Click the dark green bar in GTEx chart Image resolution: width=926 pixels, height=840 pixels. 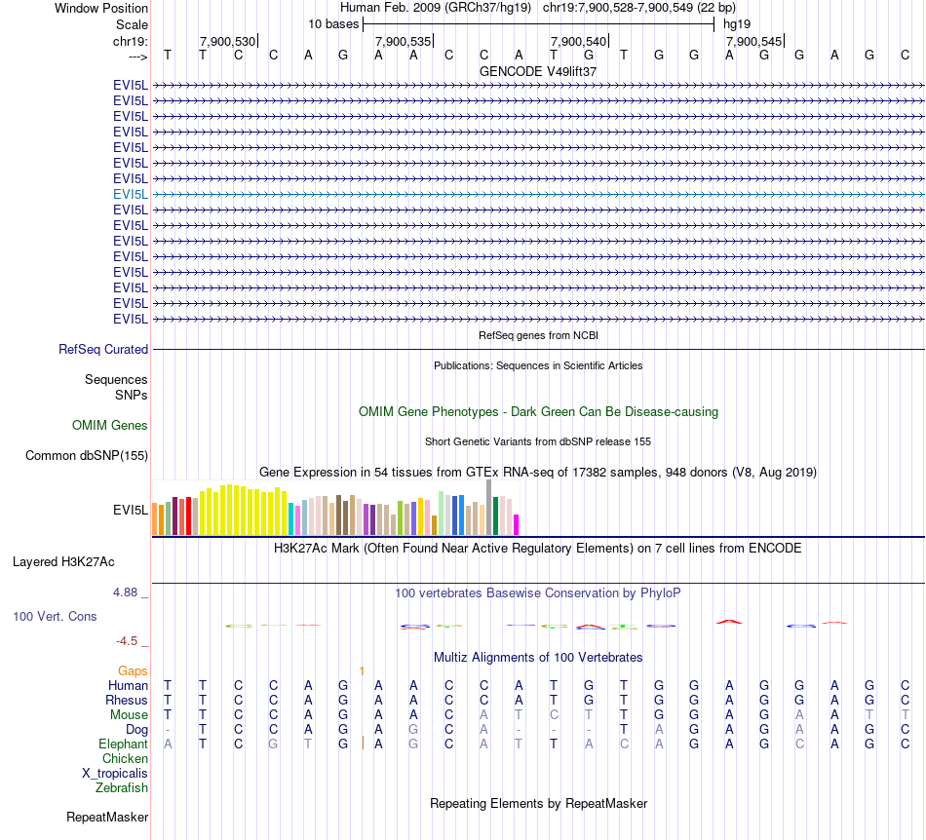495,515
